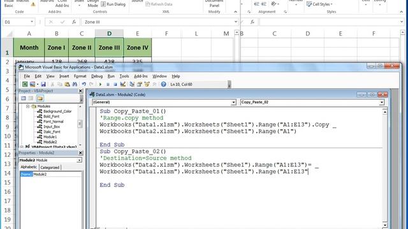408x229 pixels.
Task: Click the Run Dialog button in Excel ribbon
Action: tap(113, 4)
